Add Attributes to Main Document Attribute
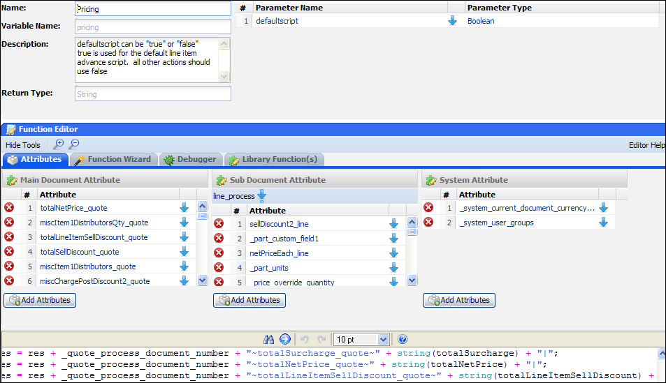Viewport: 666px width, 383px height. (x=40, y=300)
